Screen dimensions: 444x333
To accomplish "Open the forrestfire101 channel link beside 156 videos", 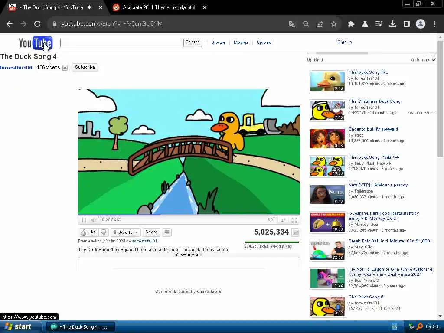I will 16,68.
